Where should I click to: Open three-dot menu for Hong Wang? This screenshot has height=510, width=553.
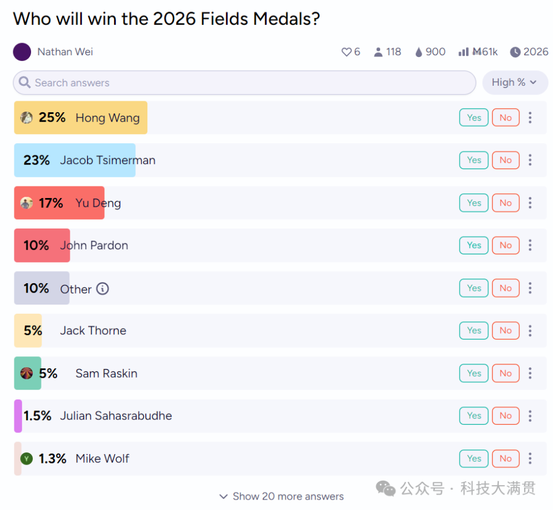(x=530, y=118)
